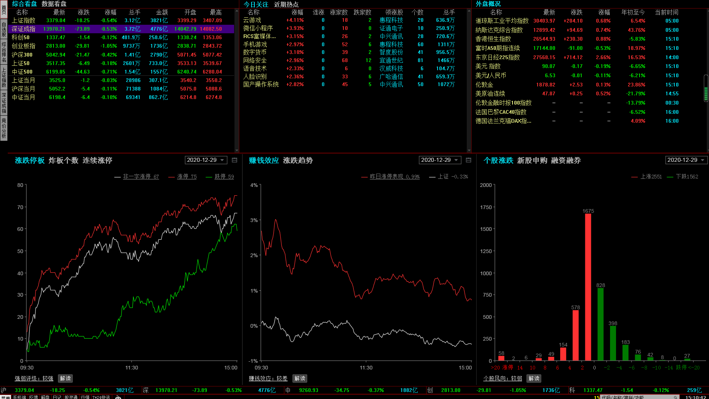The height and width of the screenshot is (399, 709).
Task: Click 解读 button beside 强弱评级
Action: (x=65, y=378)
